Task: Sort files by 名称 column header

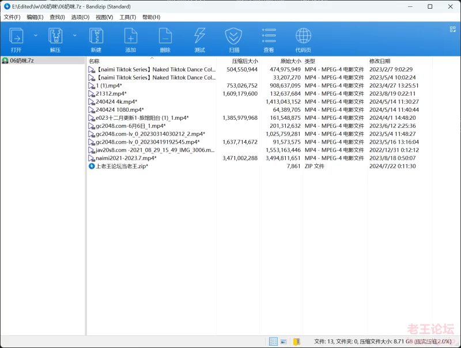Action: 152,61
